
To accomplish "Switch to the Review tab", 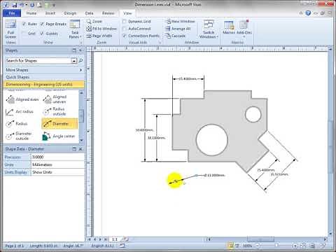I will point(108,13).
